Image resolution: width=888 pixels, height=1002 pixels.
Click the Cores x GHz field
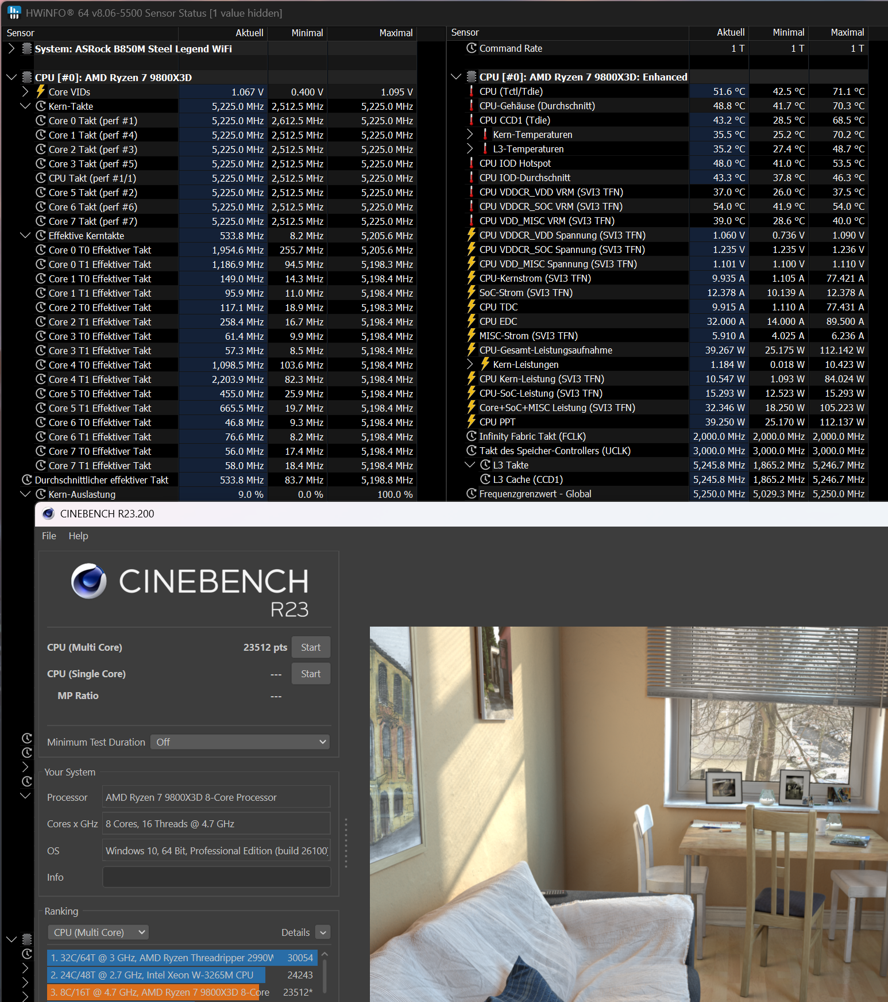[x=217, y=824]
